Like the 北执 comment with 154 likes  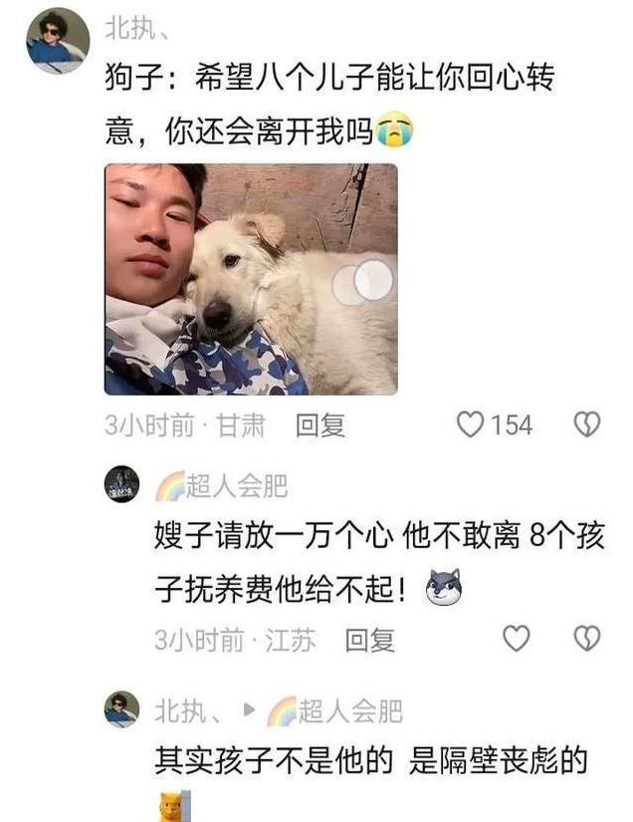pyautogui.click(x=470, y=424)
